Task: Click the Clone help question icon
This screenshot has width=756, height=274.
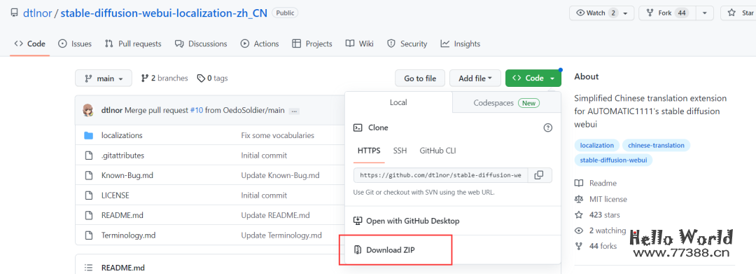Action: tap(547, 128)
